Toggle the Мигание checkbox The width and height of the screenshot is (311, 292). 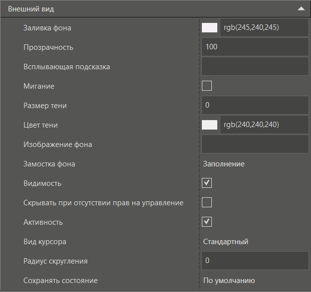coord(207,86)
